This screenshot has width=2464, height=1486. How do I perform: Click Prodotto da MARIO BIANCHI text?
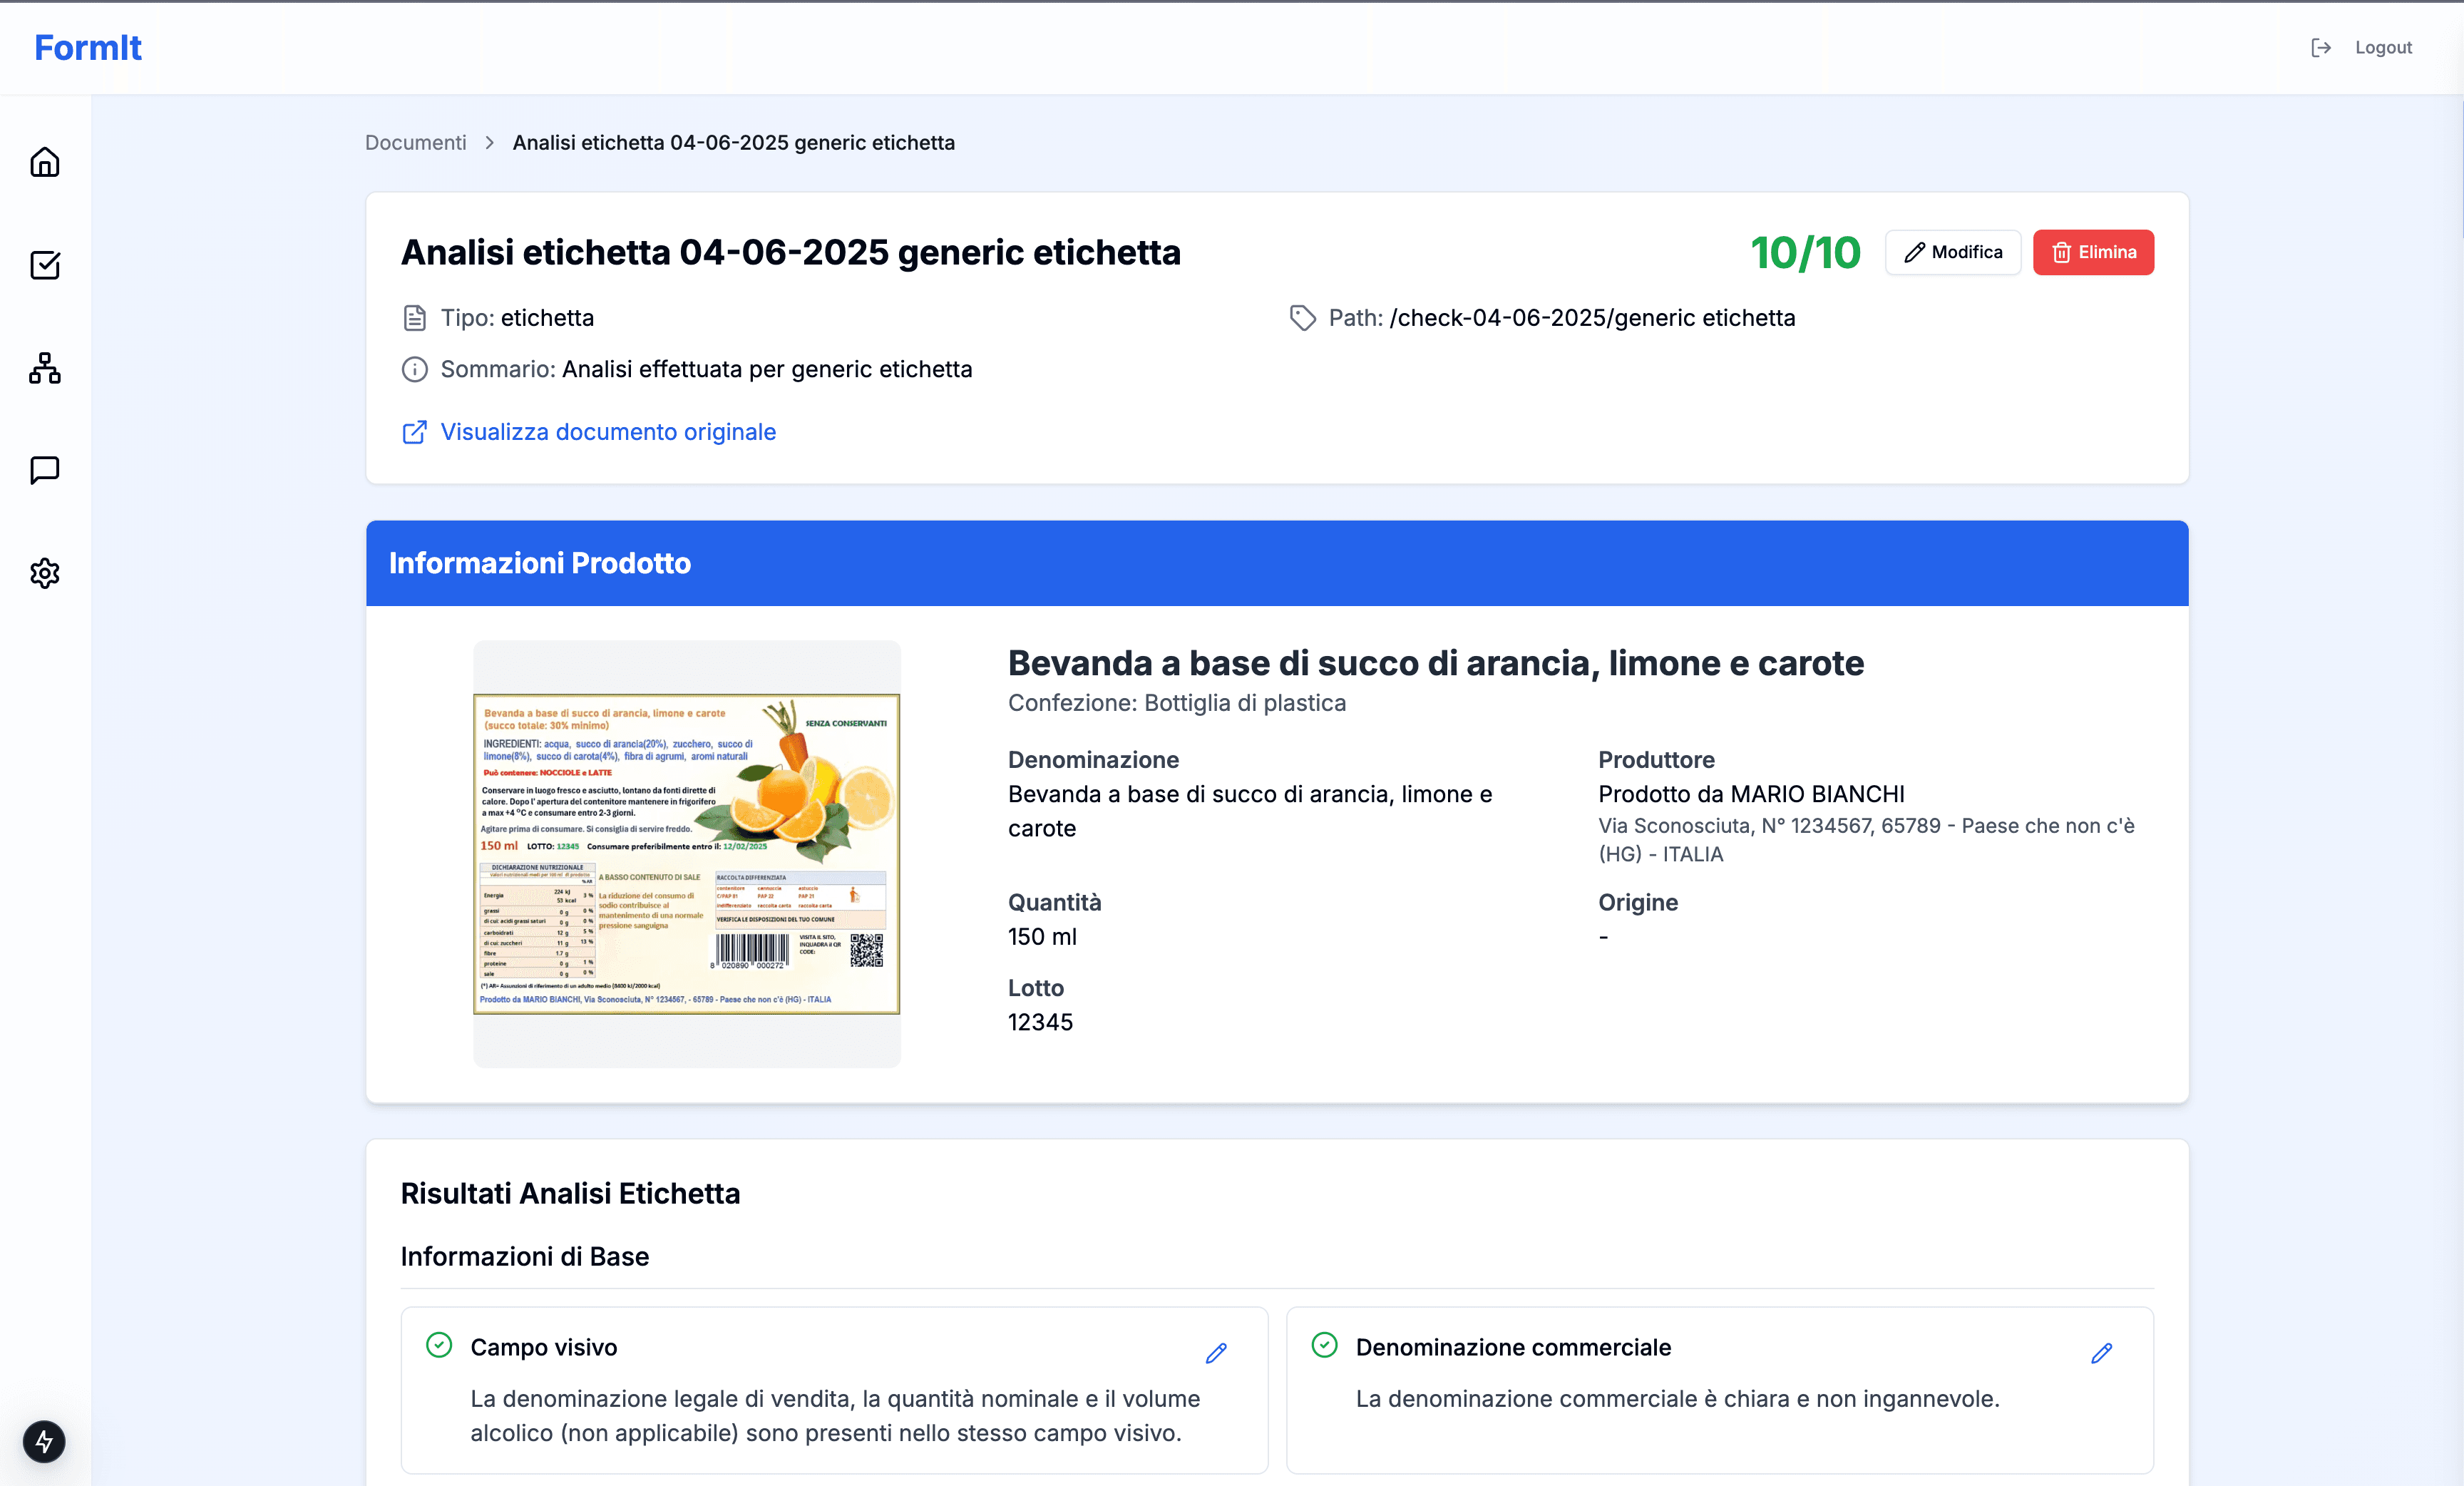1751,794
